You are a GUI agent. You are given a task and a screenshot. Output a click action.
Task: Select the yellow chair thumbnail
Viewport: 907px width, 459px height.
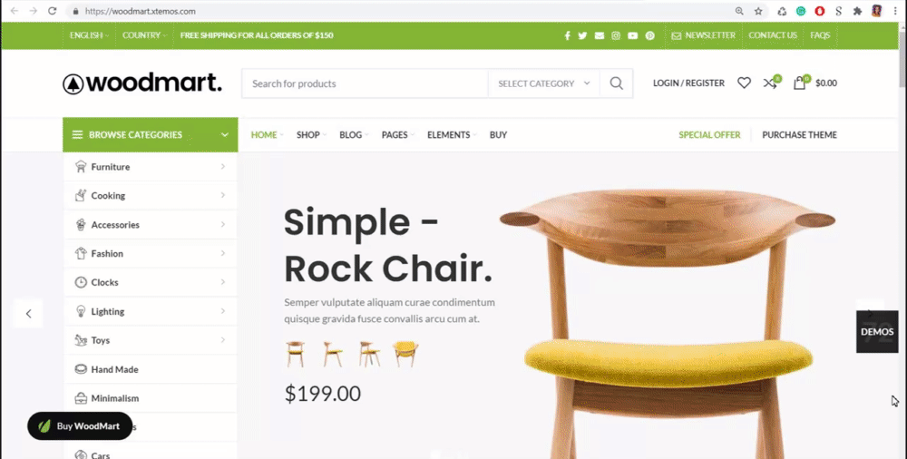point(405,354)
